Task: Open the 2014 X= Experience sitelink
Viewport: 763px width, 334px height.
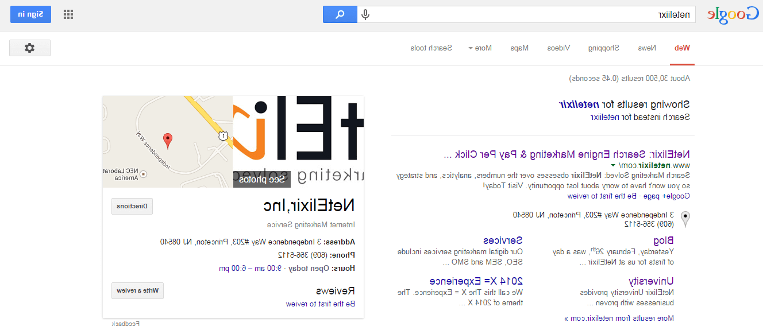Action: (476, 281)
